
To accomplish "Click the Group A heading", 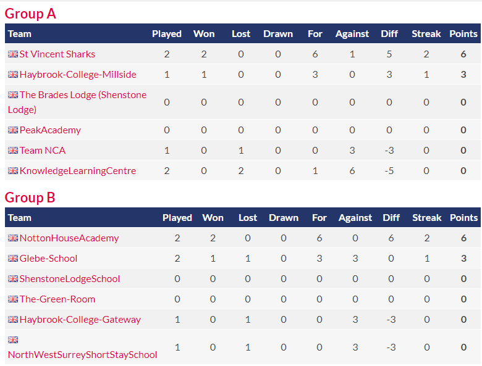I will click(30, 14).
